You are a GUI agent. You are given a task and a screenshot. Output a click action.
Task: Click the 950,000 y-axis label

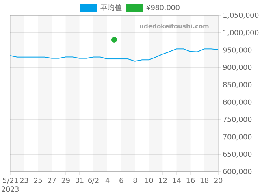240,50
